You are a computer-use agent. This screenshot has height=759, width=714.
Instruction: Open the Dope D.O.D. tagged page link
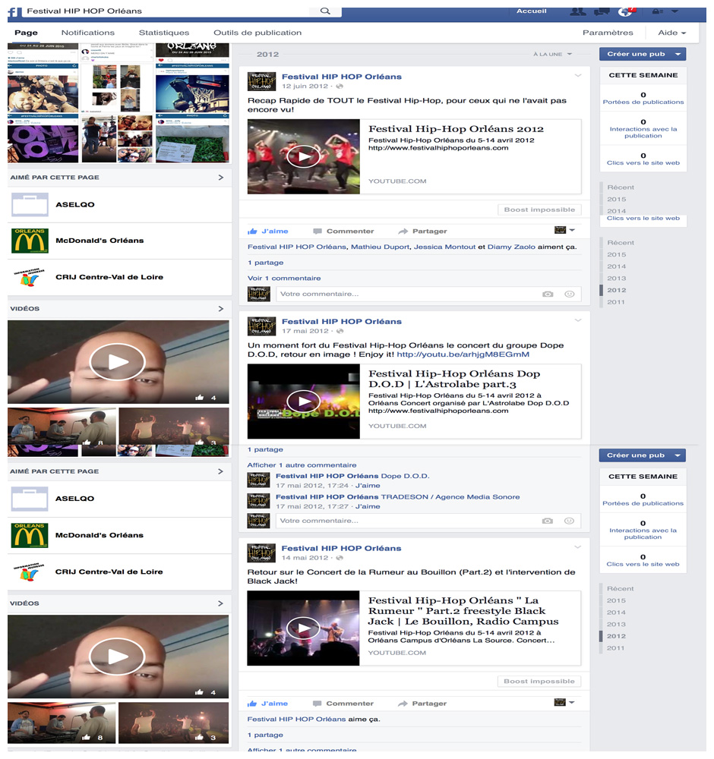coord(405,477)
